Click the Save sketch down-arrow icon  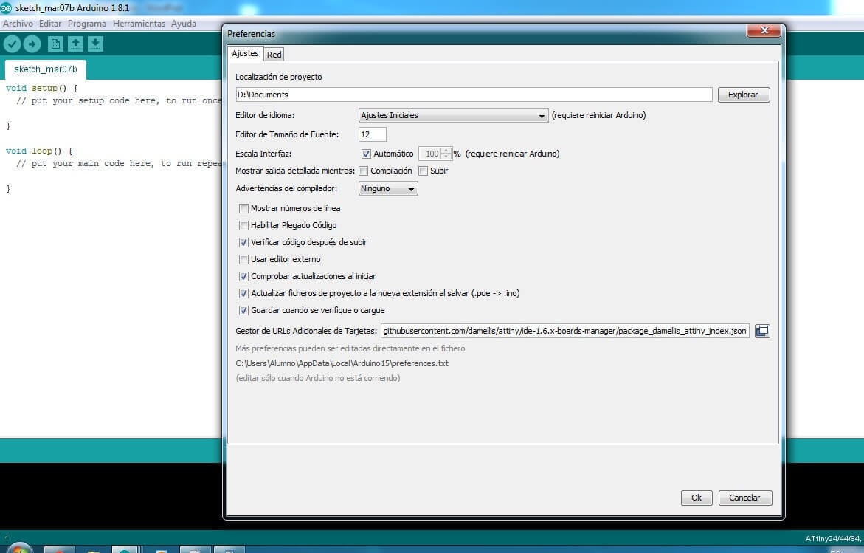95,44
